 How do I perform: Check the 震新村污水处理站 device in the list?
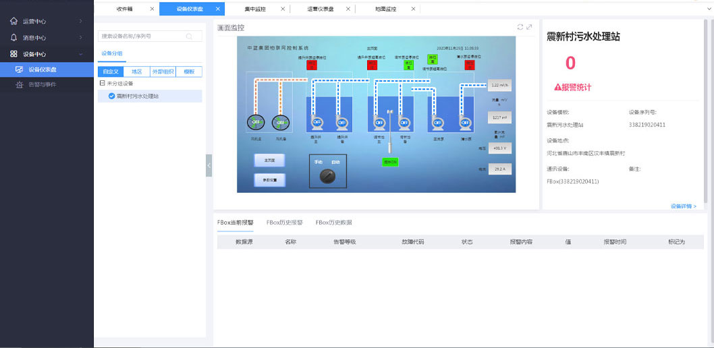pyautogui.click(x=112, y=96)
